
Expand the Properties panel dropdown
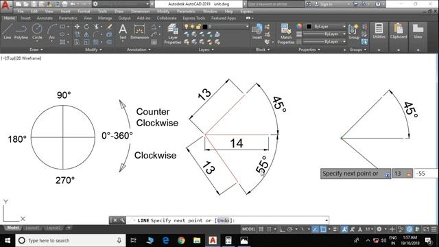[309, 49]
